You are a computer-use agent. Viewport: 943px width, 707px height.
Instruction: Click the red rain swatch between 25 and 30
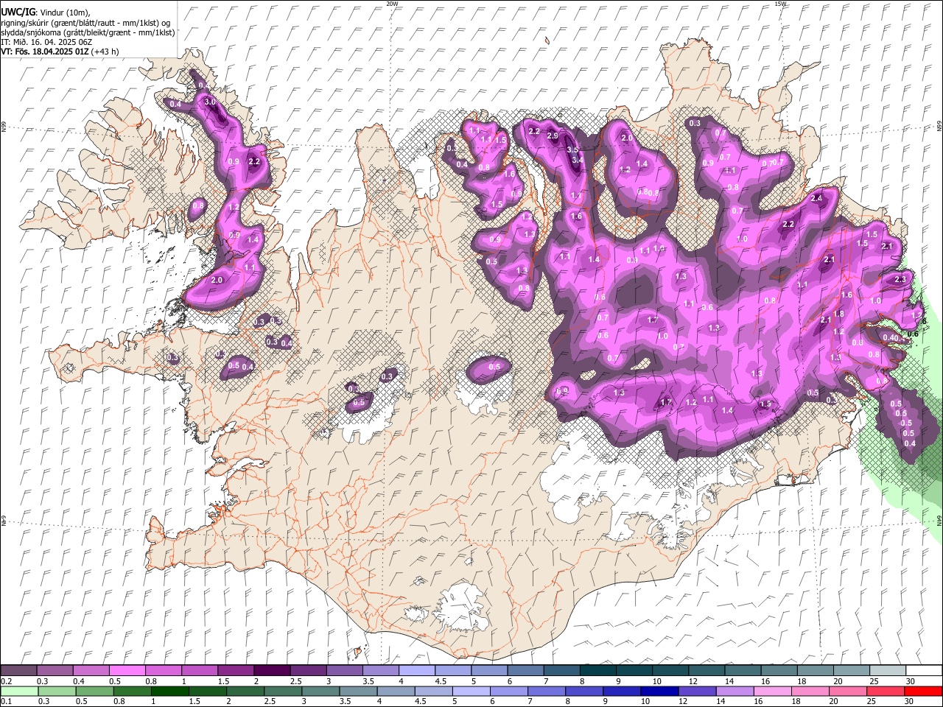point(885,691)
